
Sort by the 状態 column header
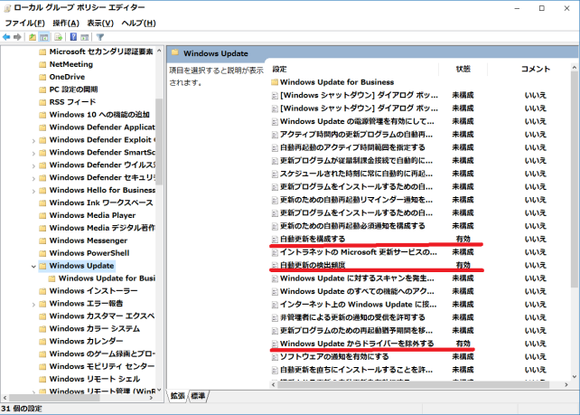pyautogui.click(x=463, y=70)
